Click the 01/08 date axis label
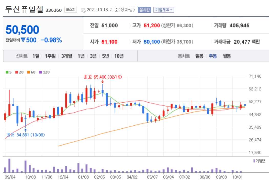The height and width of the screenshot is (181, 269). coord(83,177)
